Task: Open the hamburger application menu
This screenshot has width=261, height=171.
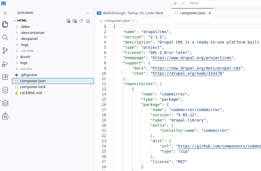Action: point(5,13)
